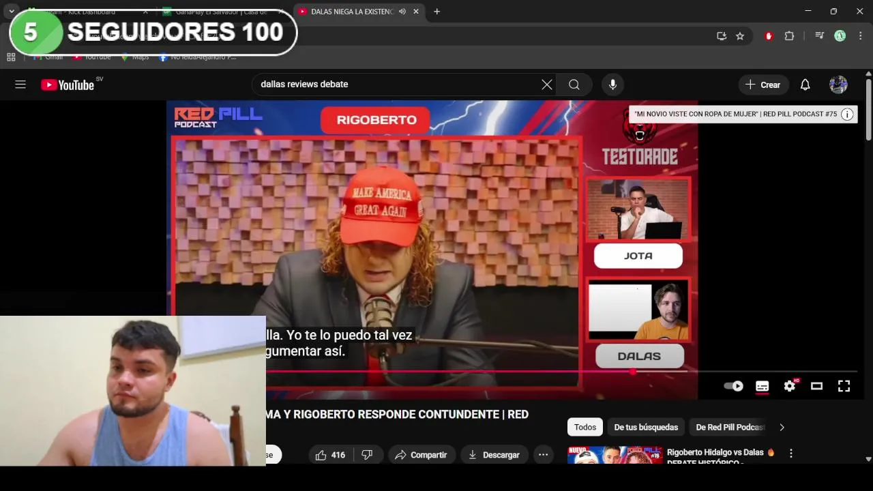Viewport: 873px width, 491px height.
Task: Mute the DALAS NIEGA tab audio
Action: click(402, 12)
